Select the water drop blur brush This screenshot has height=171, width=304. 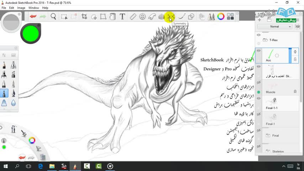(14, 103)
